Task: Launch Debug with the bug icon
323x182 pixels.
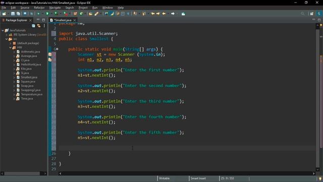Action: point(38,14)
